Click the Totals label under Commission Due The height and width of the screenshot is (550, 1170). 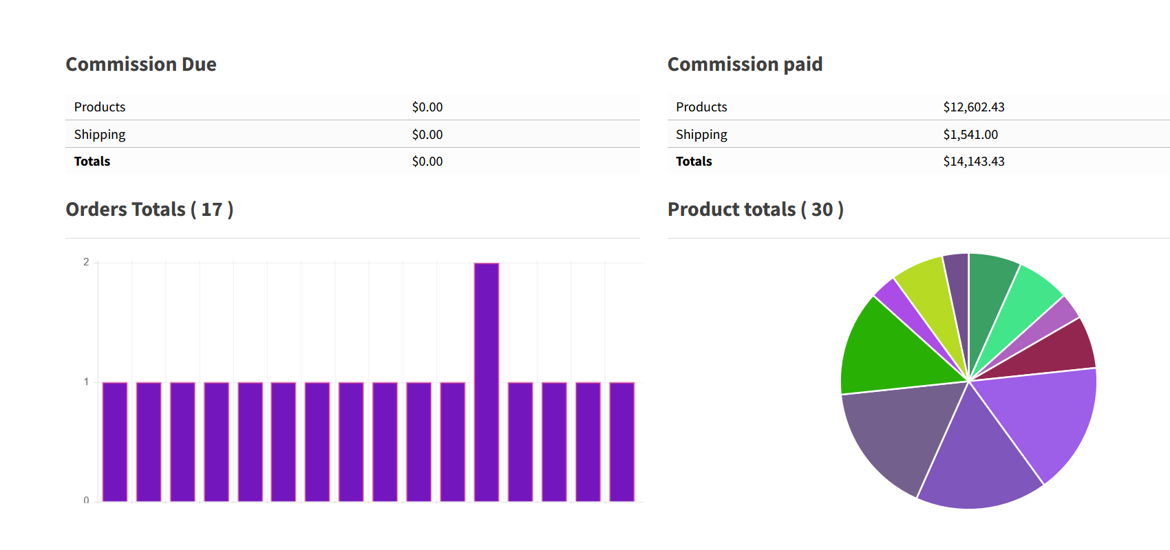(x=92, y=162)
